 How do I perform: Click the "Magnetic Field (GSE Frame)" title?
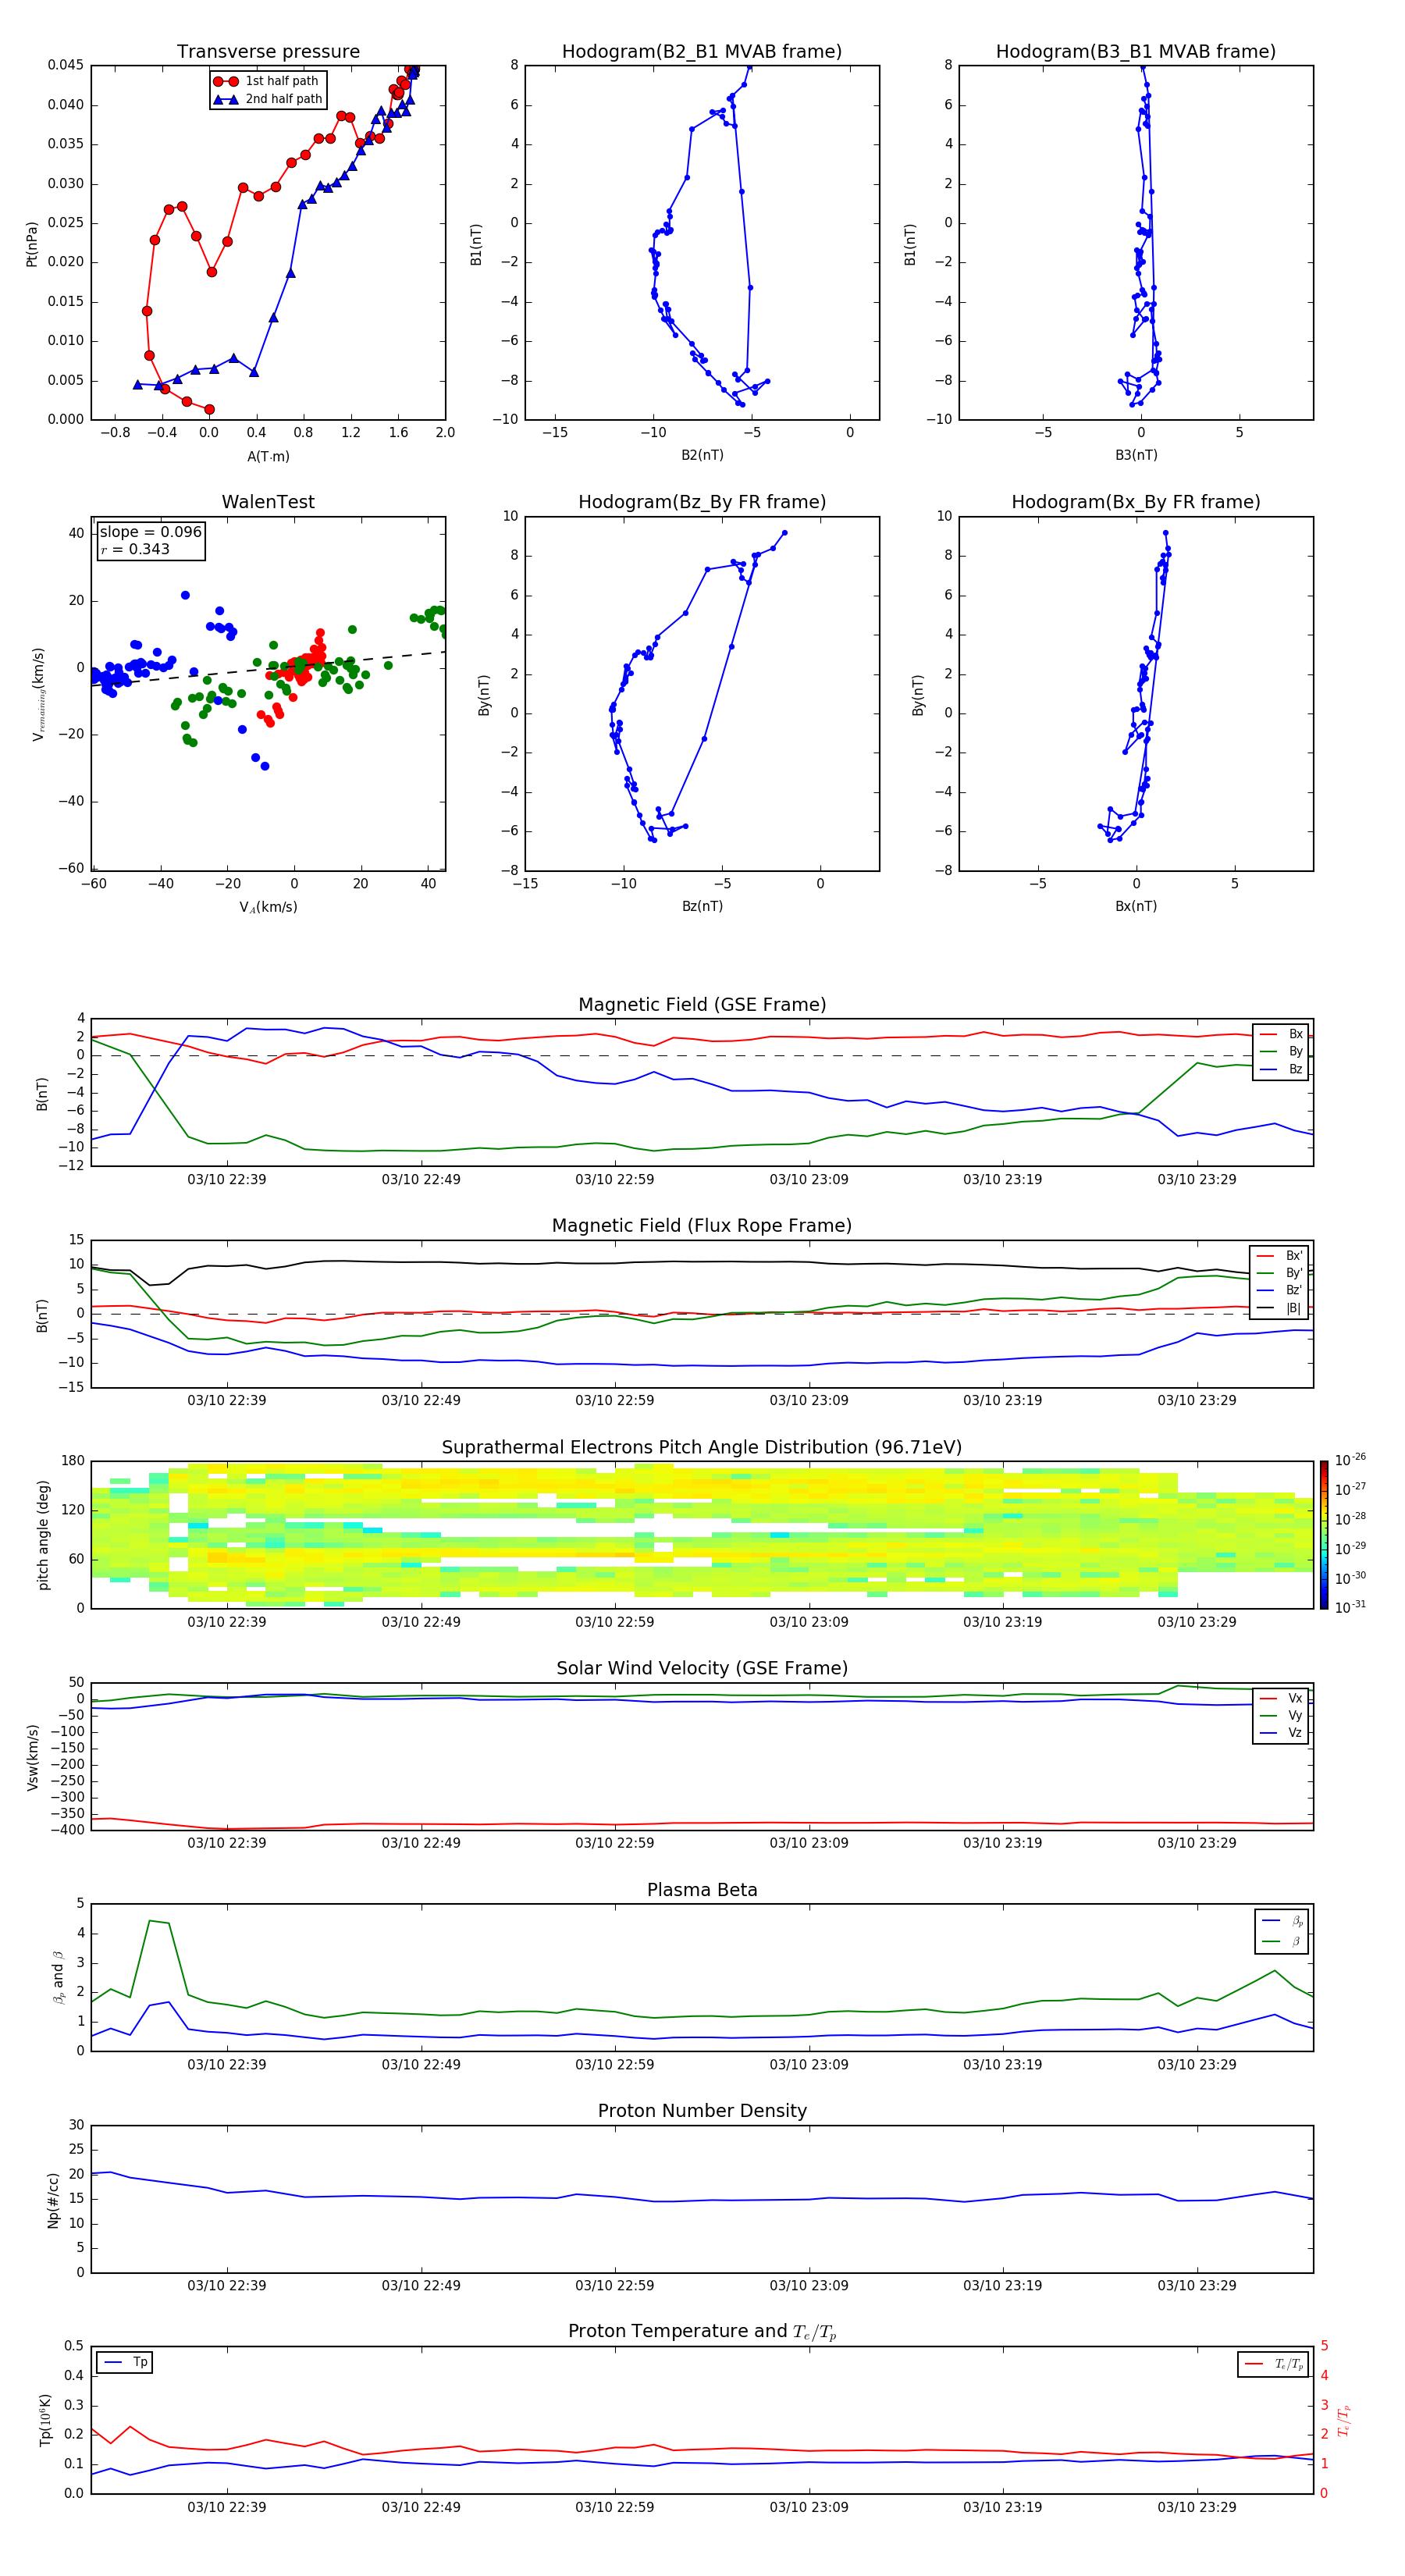[x=702, y=1005]
